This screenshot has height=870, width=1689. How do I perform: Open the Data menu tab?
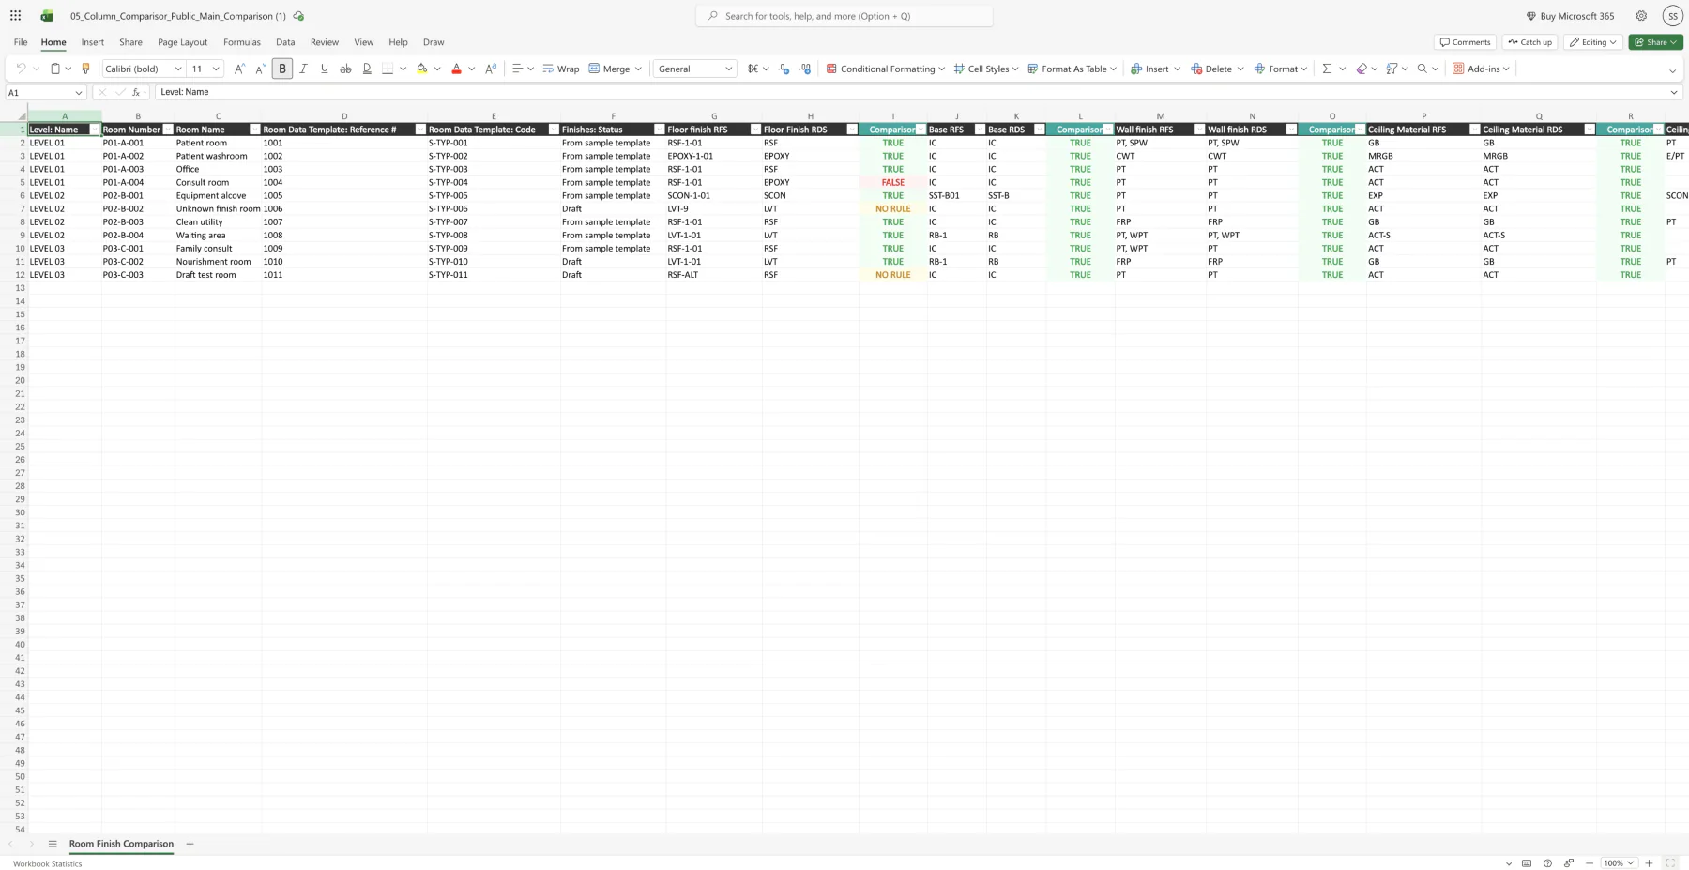(285, 42)
